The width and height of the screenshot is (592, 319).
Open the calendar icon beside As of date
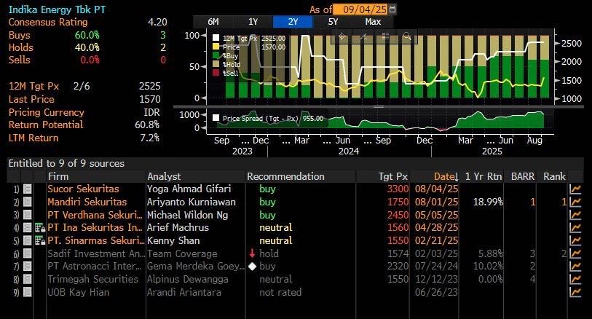click(x=392, y=9)
